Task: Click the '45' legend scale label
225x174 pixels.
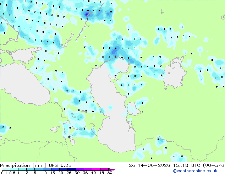Action: (101, 173)
